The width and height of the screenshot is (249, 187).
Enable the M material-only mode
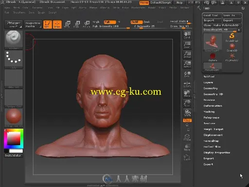pyautogui.click(x=119, y=22)
